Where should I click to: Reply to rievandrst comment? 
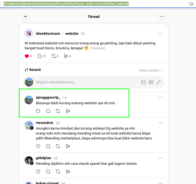[48, 146]
